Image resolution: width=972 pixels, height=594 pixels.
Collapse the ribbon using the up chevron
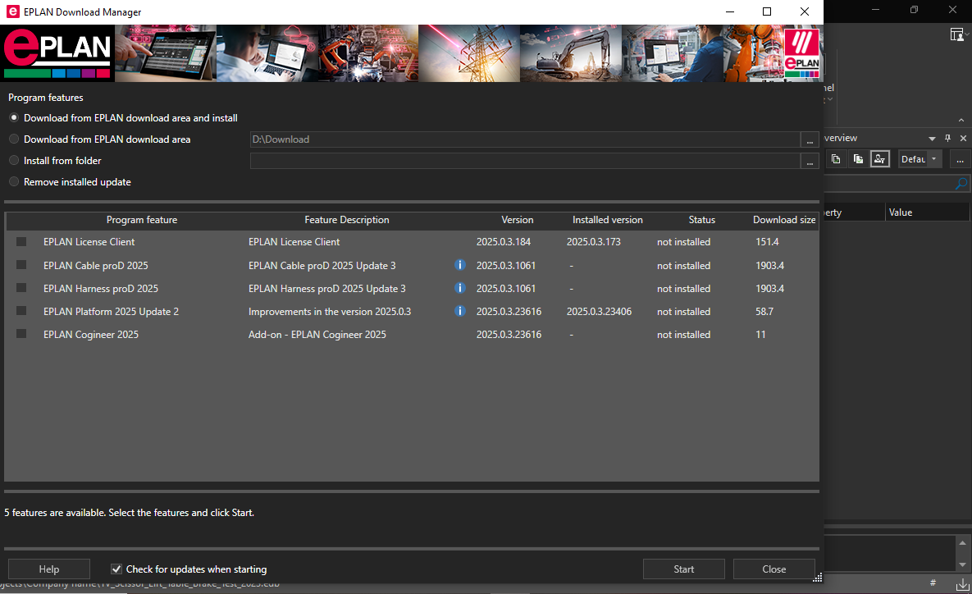click(961, 121)
